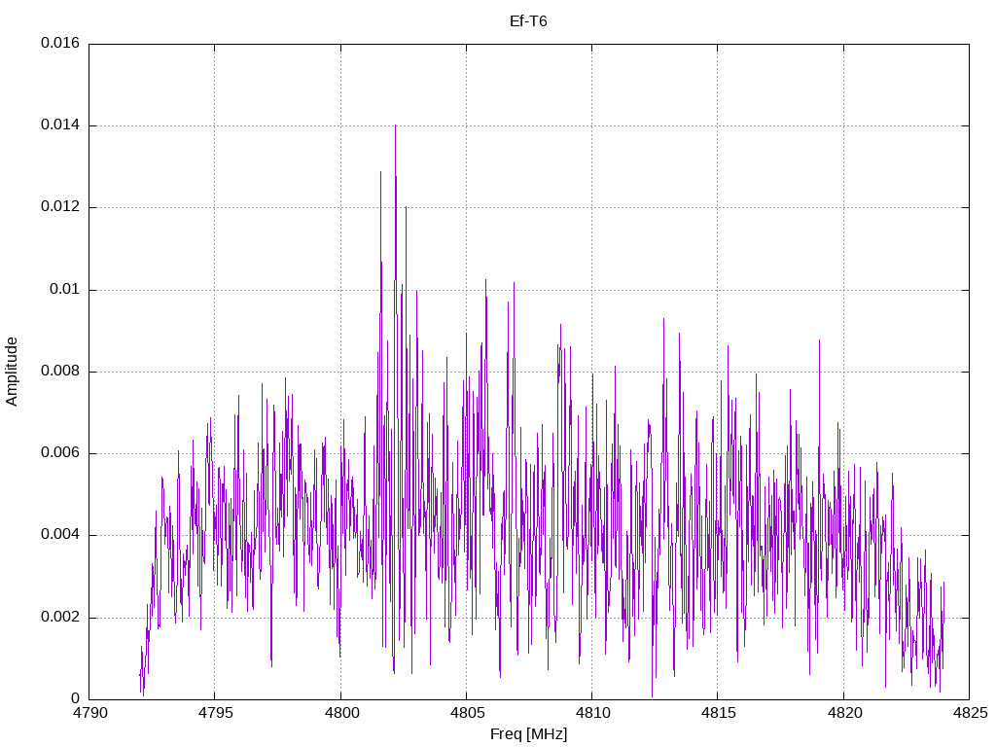Click the Freq [MHz] x-axis label
This screenshot has height=747, width=996.
528,734
